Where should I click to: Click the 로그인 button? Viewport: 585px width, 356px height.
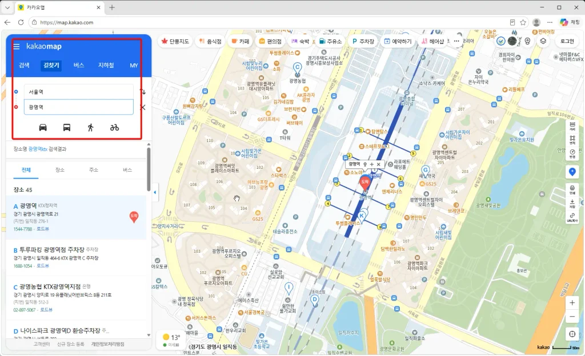point(567,41)
